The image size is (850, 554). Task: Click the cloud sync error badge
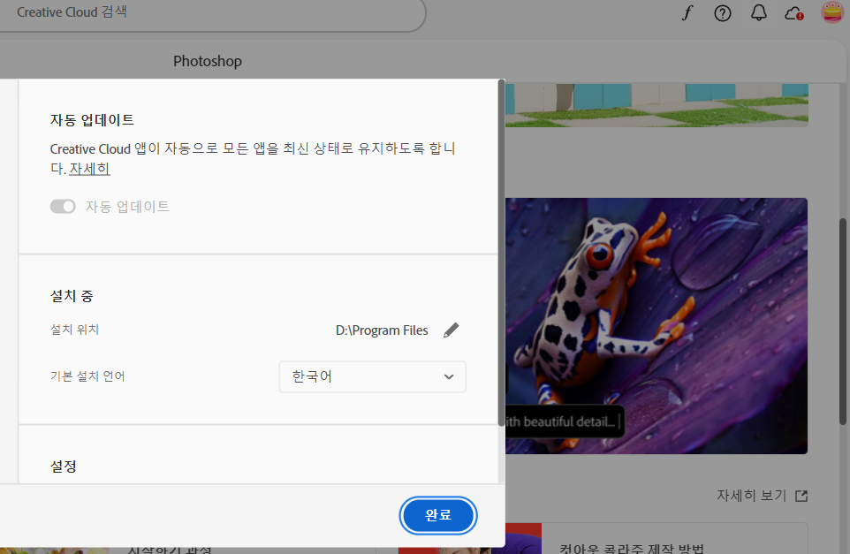[x=801, y=19]
